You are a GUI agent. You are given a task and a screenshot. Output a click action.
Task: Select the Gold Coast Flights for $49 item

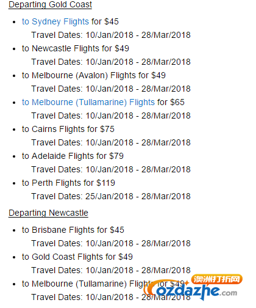(x=77, y=257)
